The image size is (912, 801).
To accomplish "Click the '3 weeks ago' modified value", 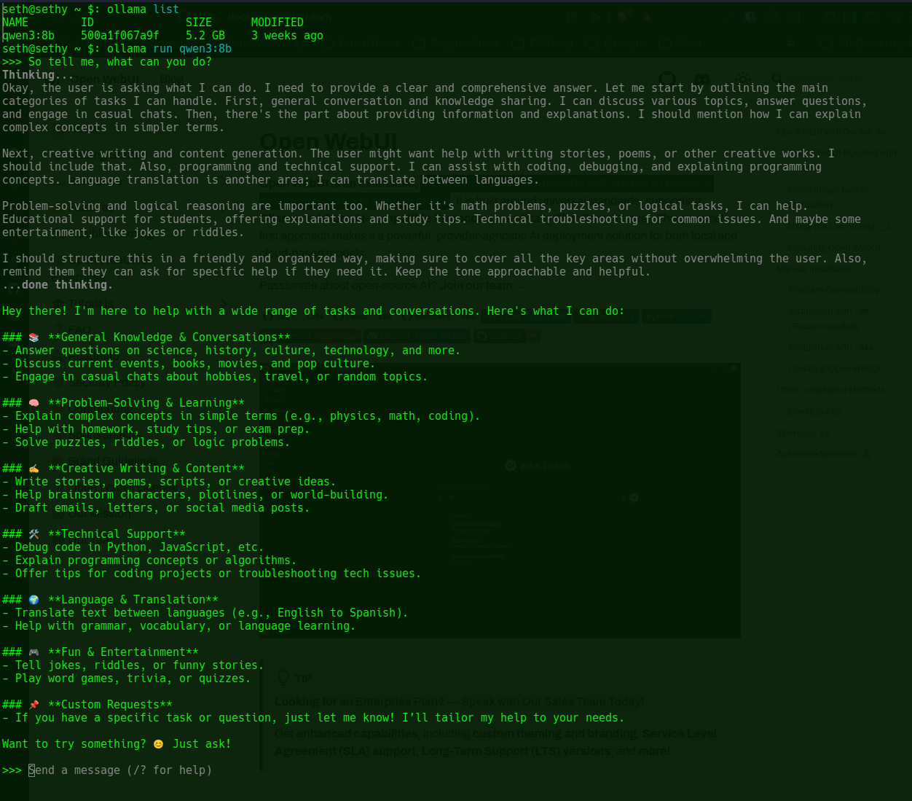I will (x=287, y=36).
